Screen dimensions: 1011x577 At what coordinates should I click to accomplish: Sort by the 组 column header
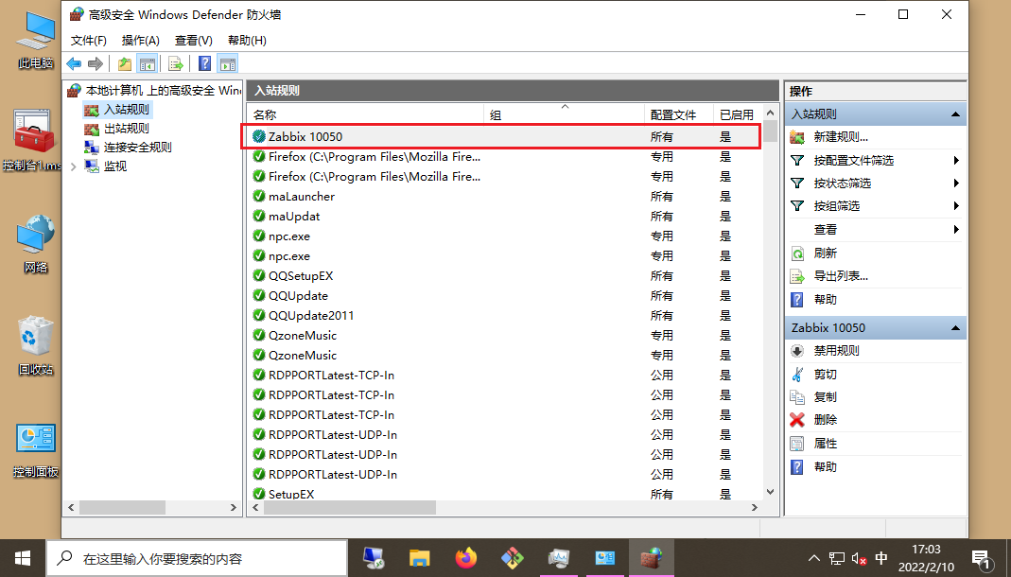(x=565, y=114)
